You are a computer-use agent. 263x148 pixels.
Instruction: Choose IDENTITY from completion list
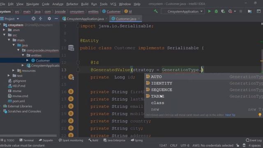point(204,83)
